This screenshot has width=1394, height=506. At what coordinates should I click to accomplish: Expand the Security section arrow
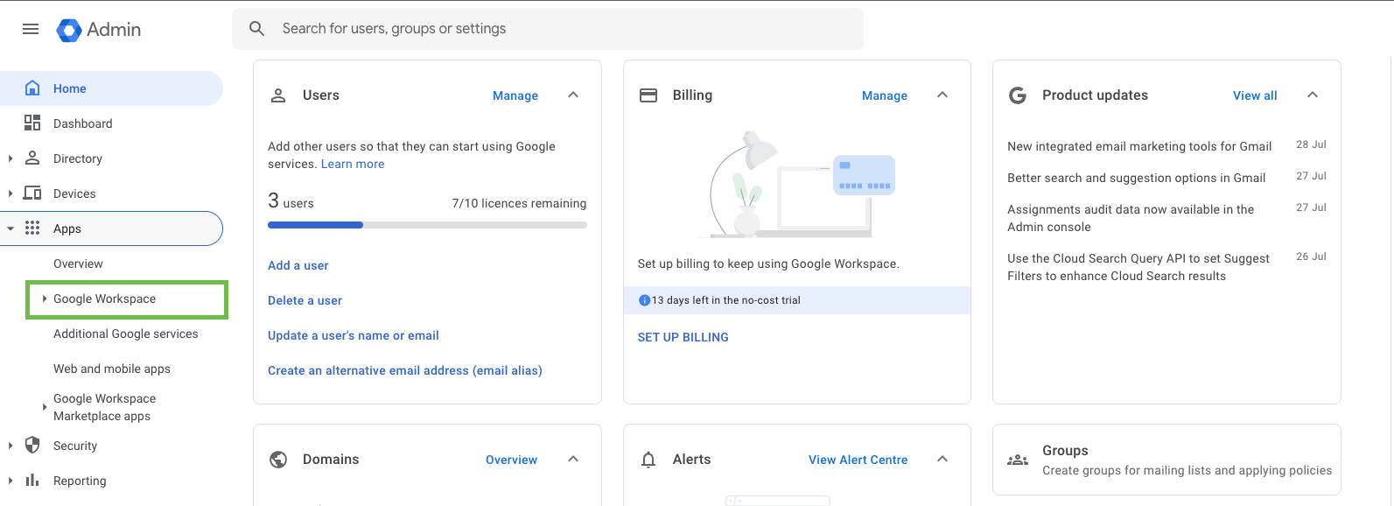11,446
